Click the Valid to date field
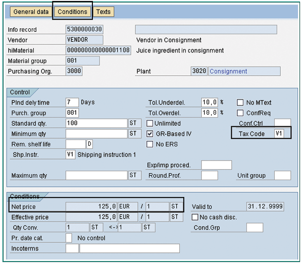The width and height of the screenshot is (303, 263). tap(266, 206)
